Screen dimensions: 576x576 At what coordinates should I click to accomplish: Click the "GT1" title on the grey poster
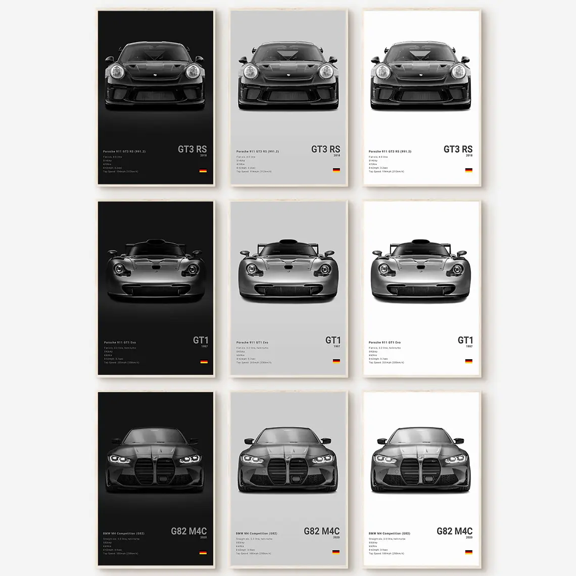pos(333,340)
